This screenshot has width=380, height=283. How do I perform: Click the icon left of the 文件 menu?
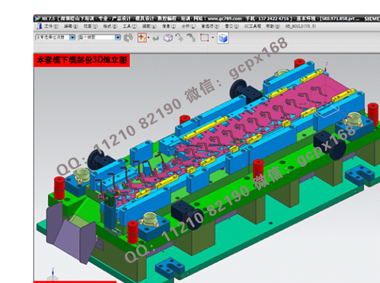[39, 26]
